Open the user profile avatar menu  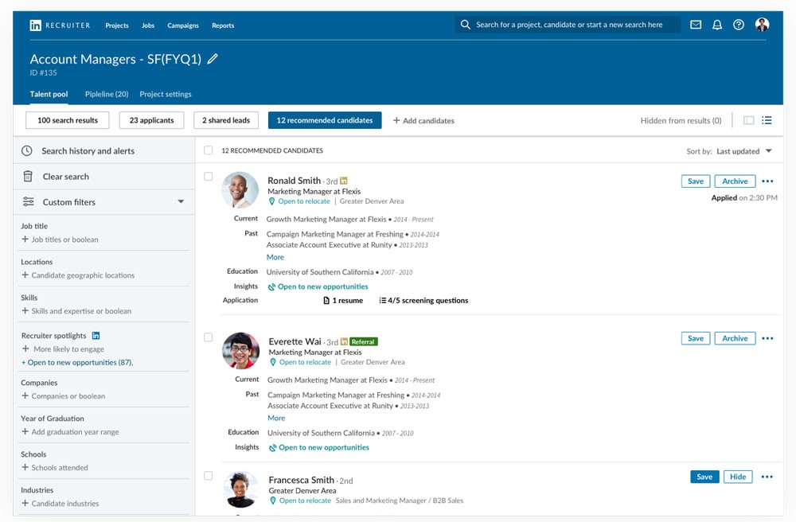click(x=762, y=25)
